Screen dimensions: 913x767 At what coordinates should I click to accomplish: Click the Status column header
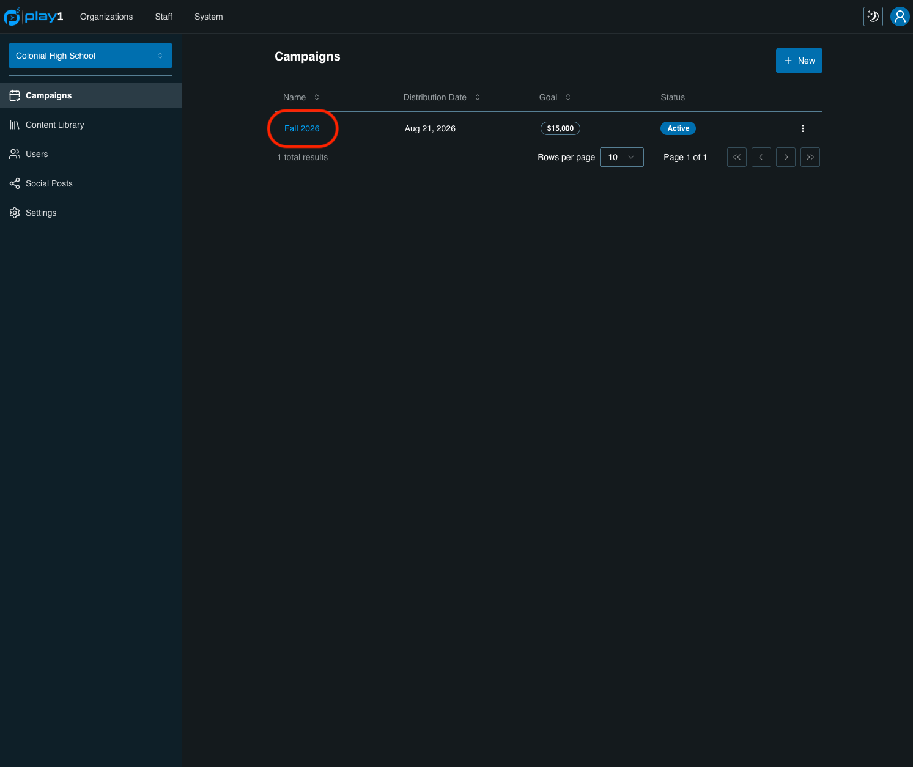[673, 97]
